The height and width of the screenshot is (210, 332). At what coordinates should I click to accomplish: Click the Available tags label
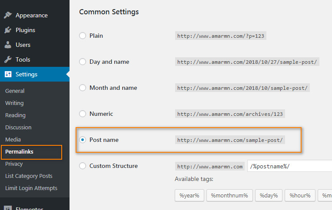coord(194,179)
